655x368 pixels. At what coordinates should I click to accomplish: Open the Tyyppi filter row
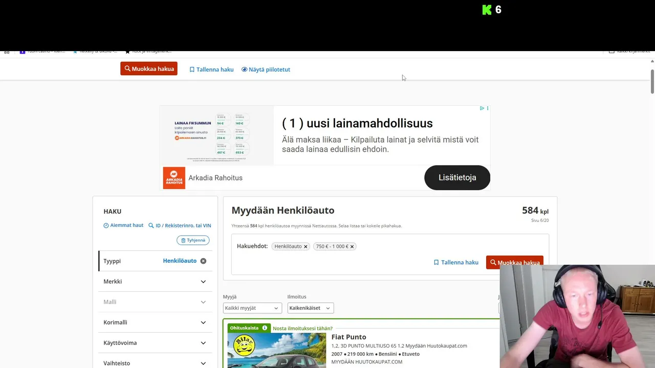pyautogui.click(x=155, y=261)
